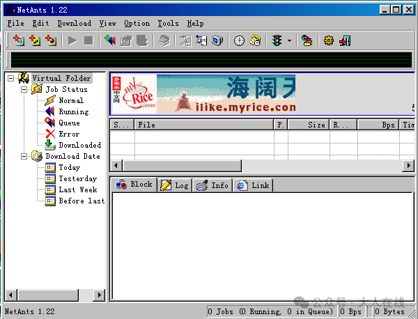Switch to the Block tab
Image resolution: width=418 pixels, height=319 pixels.
click(134, 184)
